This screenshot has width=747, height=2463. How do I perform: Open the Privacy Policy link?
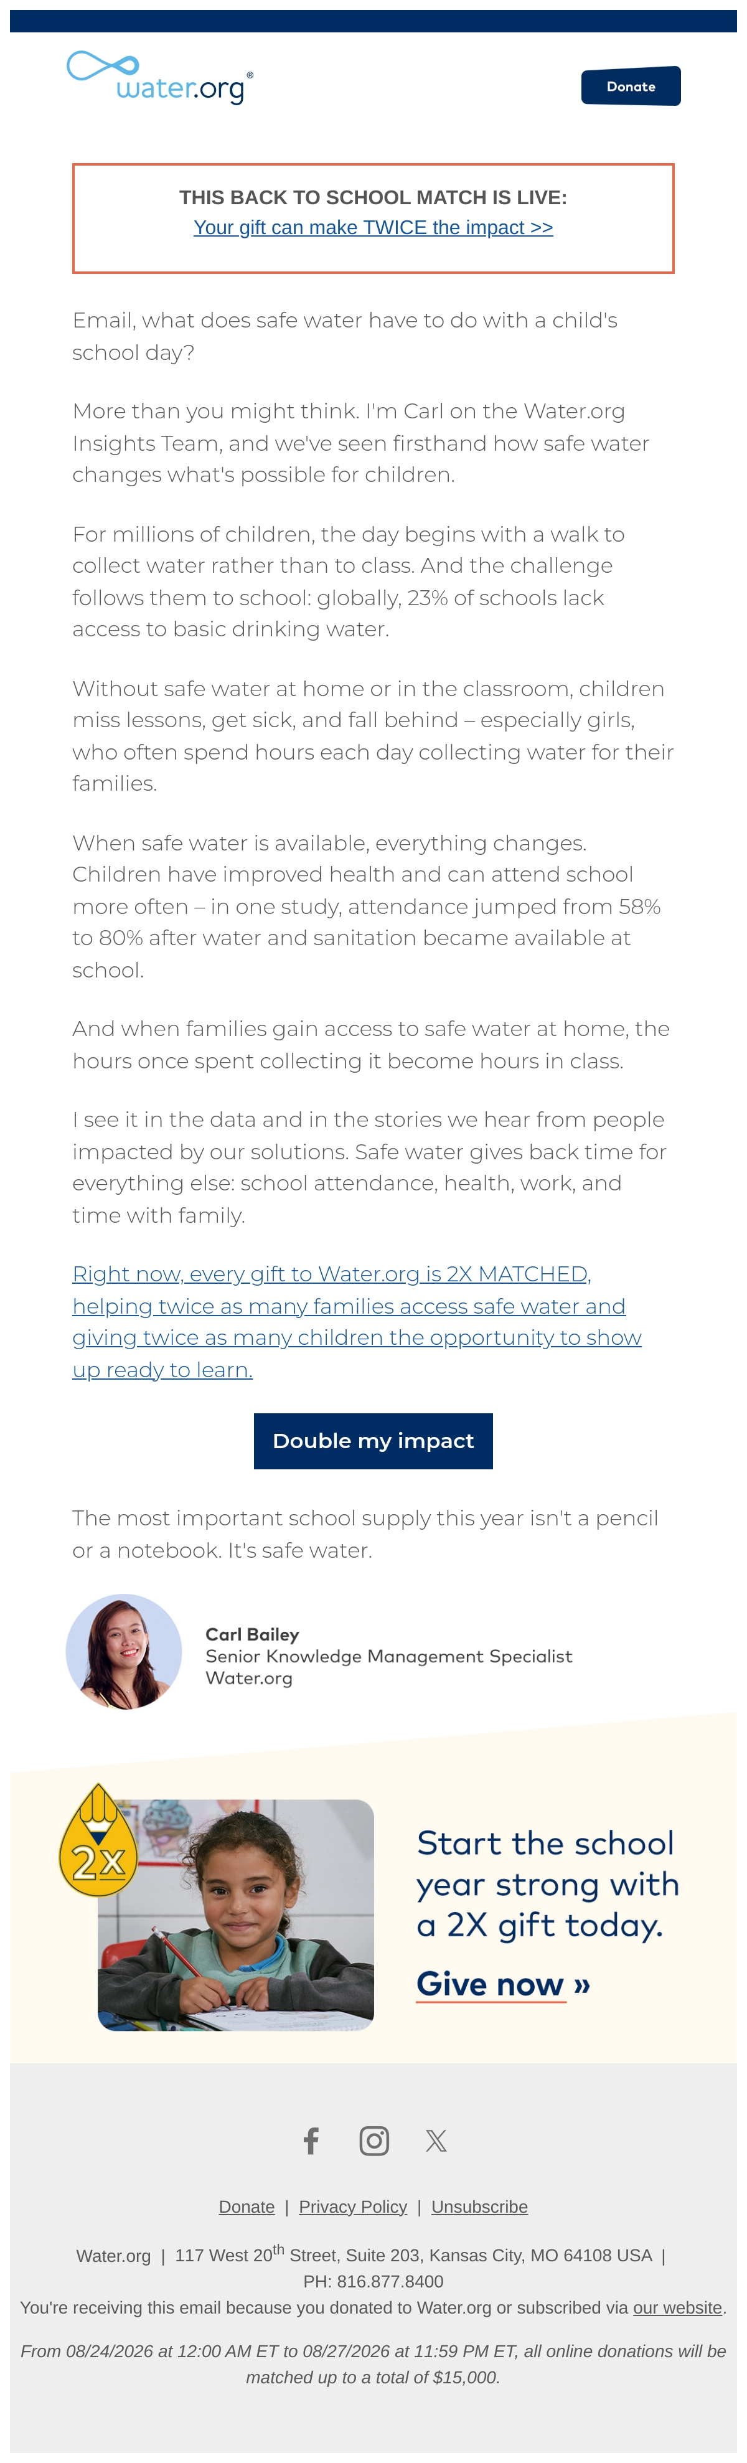tap(353, 2206)
